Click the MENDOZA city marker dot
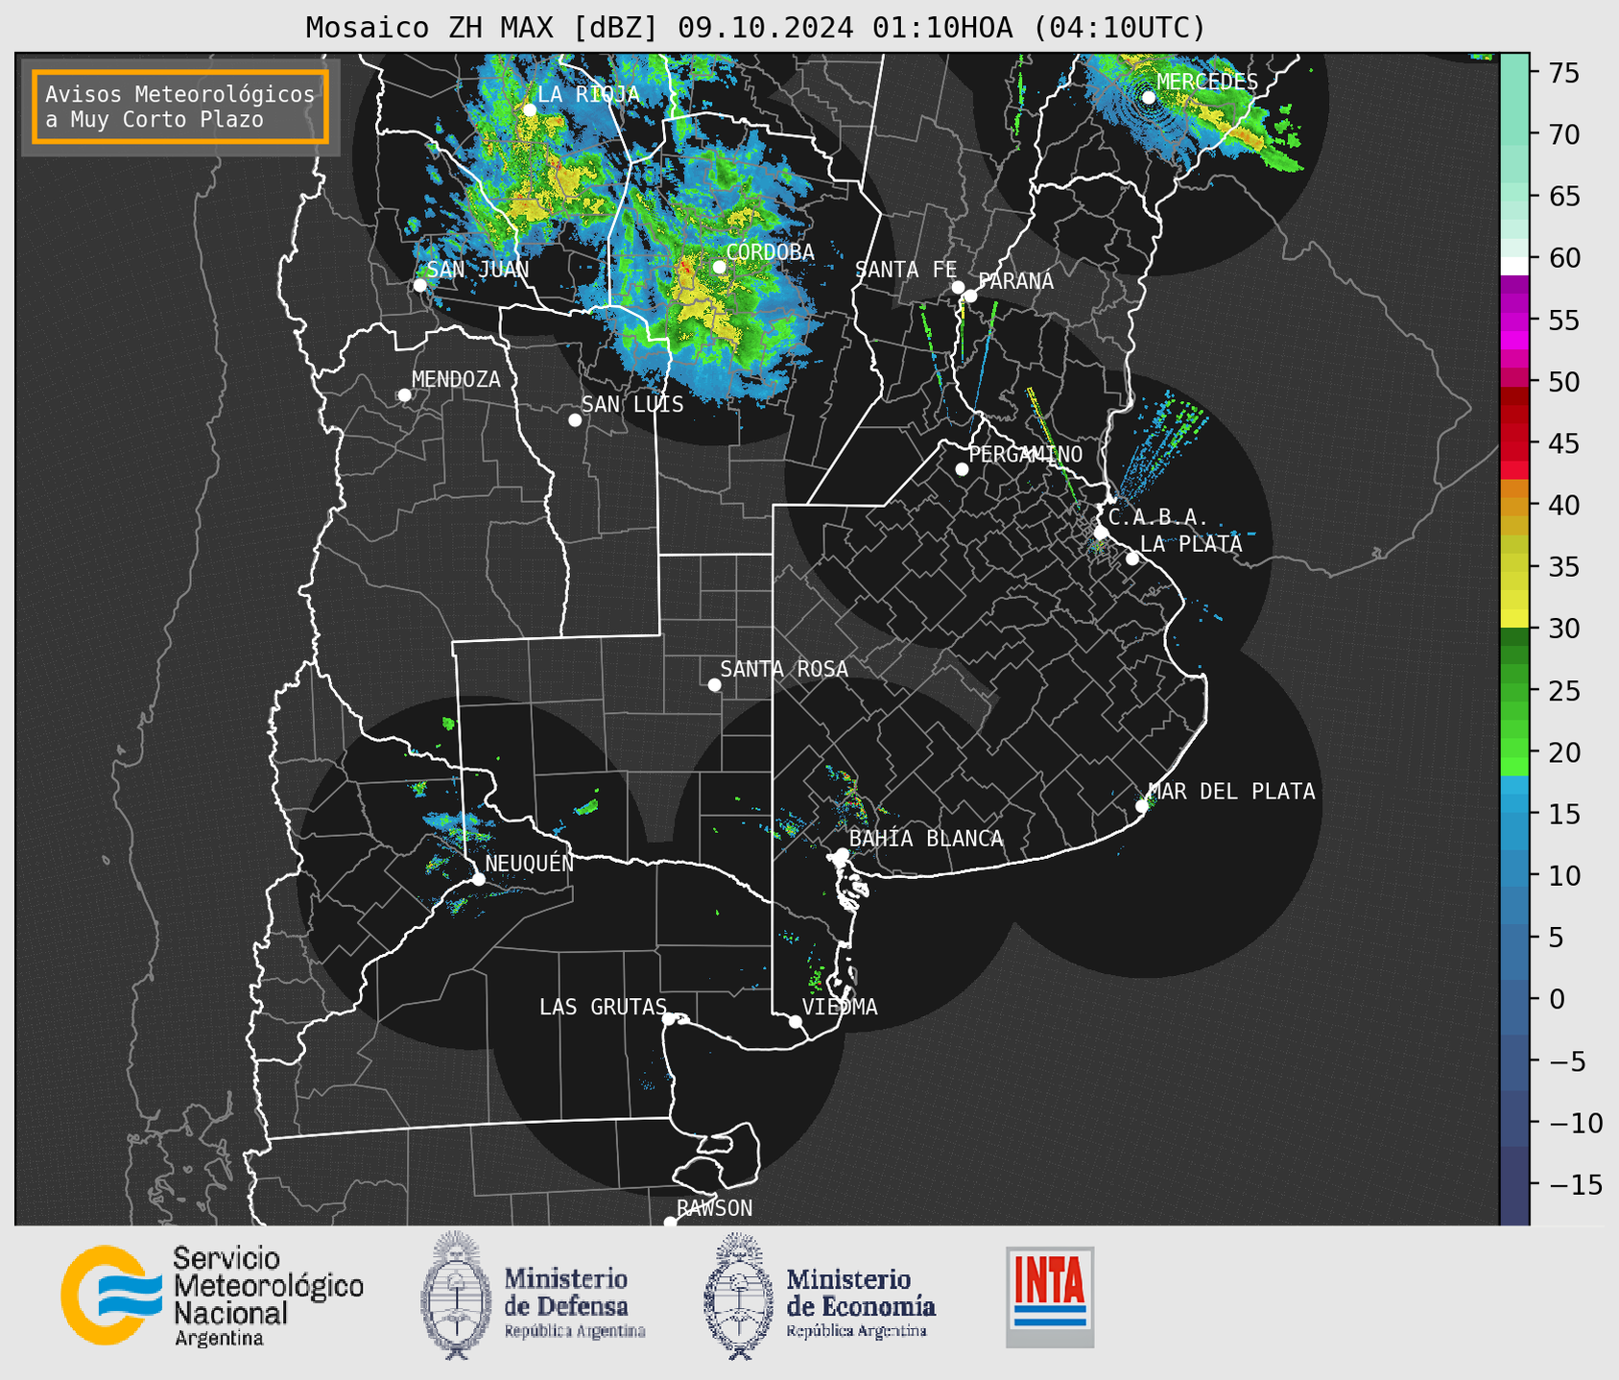The height and width of the screenshot is (1380, 1619). click(404, 395)
